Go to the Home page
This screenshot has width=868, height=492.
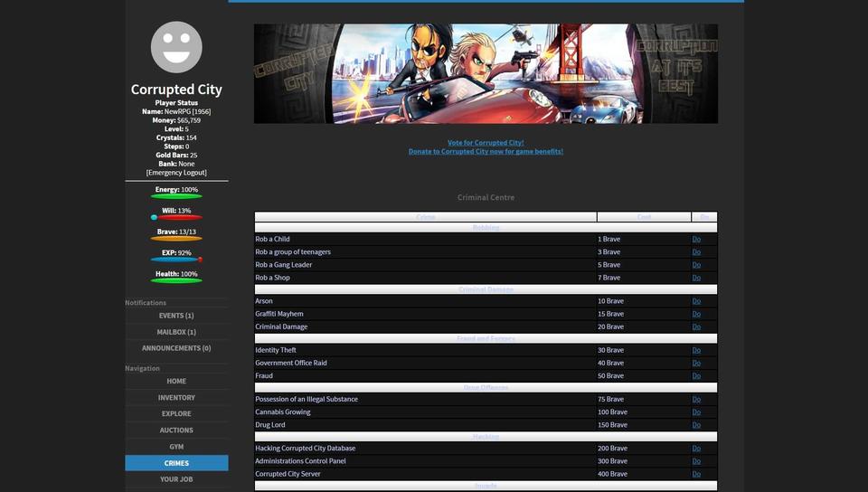(x=176, y=382)
